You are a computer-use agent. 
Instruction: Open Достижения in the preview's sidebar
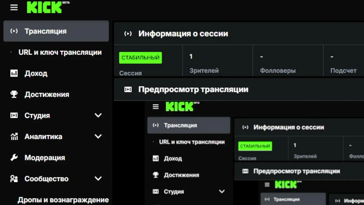pyautogui.click(x=181, y=175)
